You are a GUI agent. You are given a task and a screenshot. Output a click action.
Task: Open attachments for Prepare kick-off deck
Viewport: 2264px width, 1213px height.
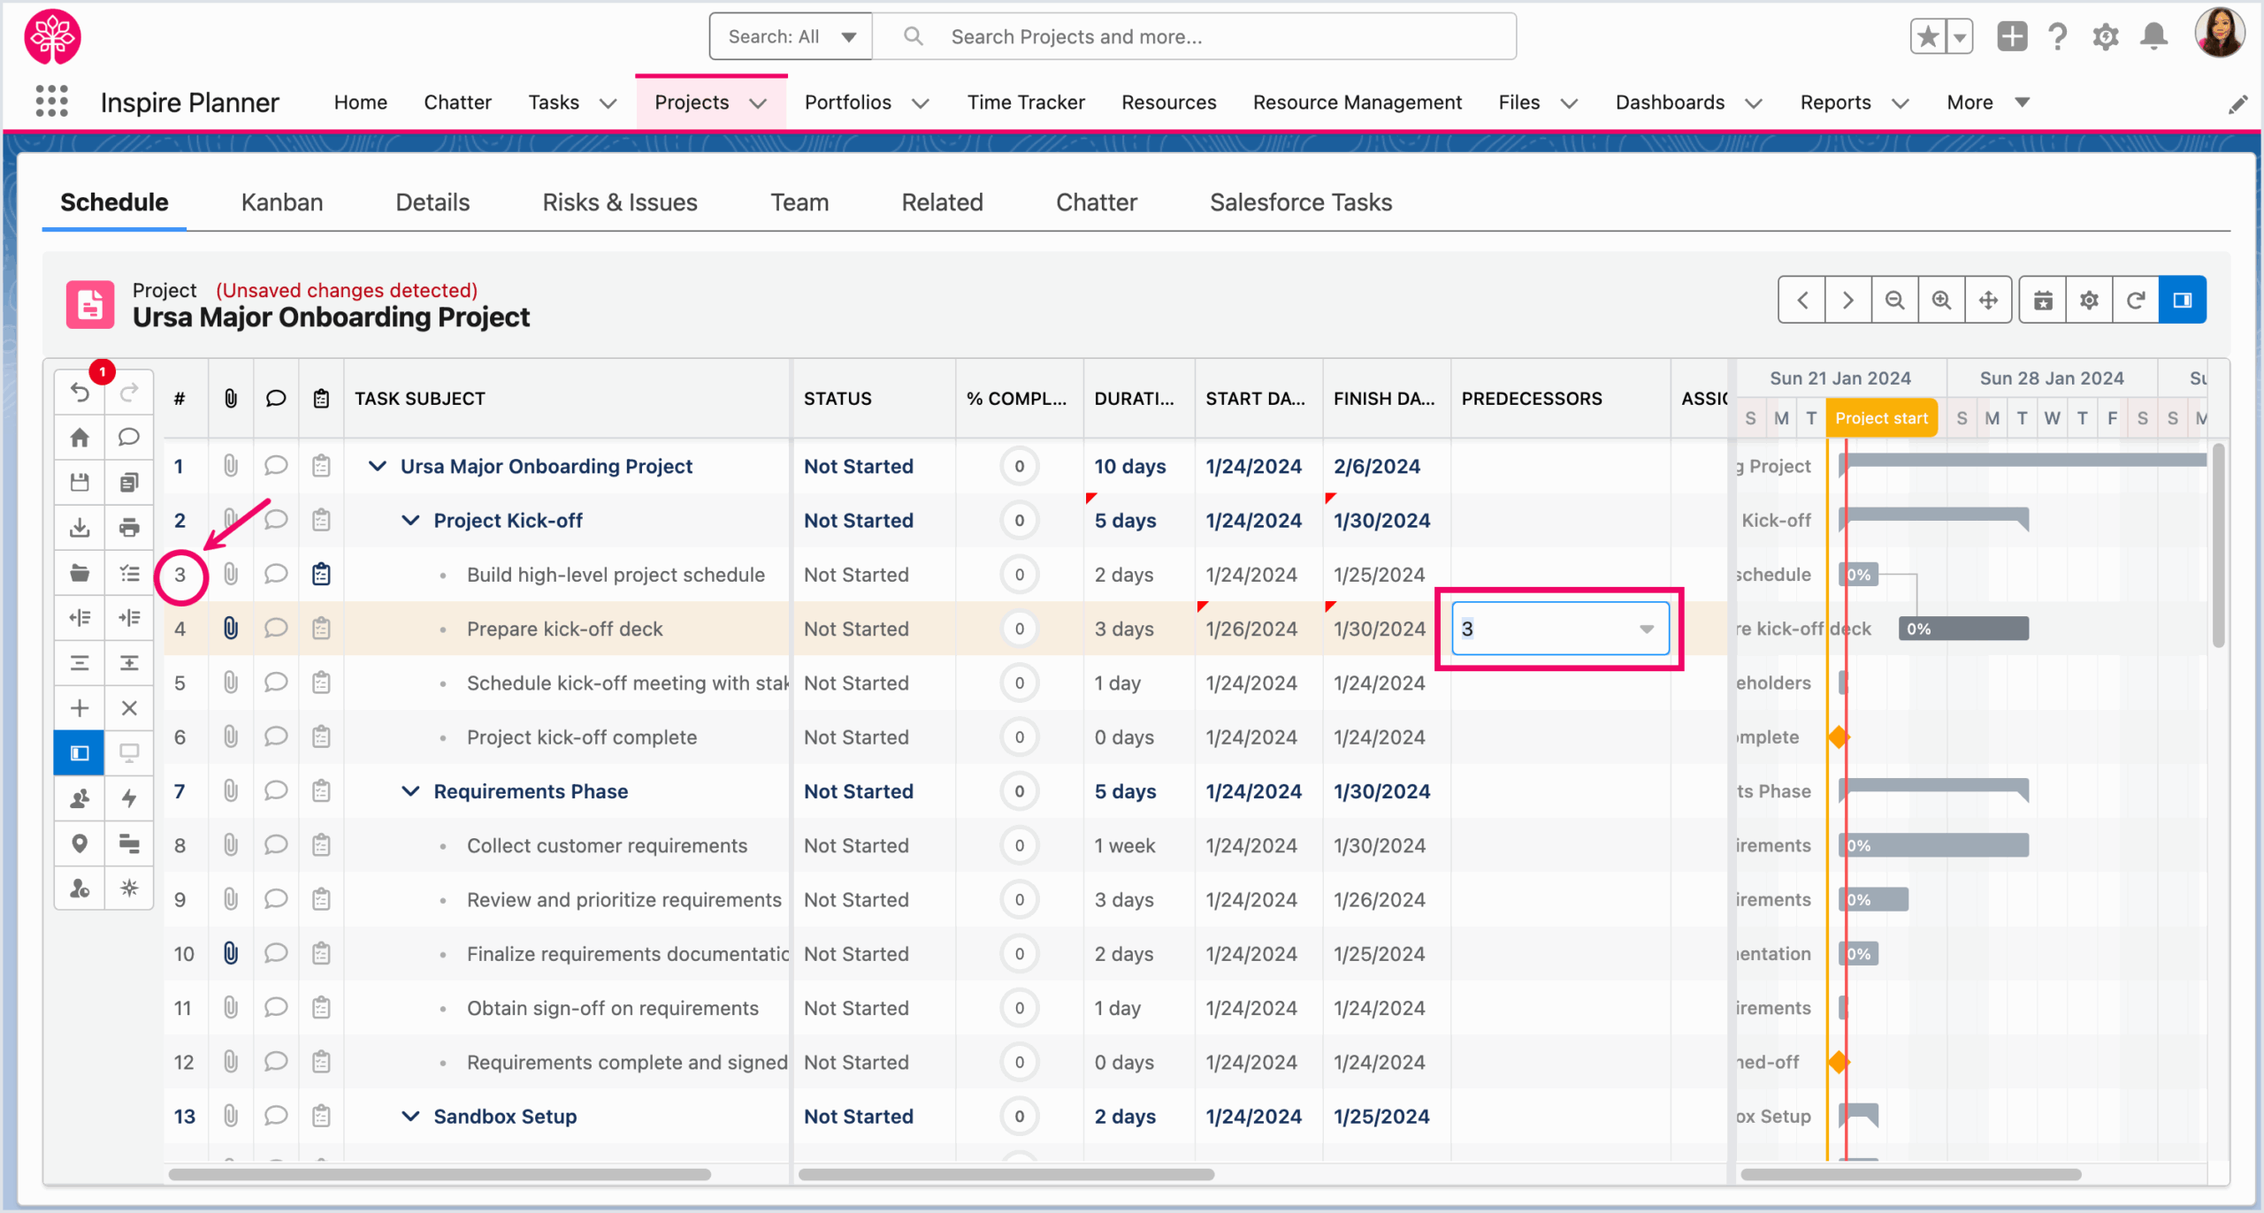pyautogui.click(x=231, y=628)
